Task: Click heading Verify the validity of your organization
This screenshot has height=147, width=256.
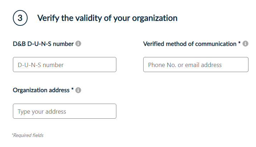Action: pyautogui.click(x=107, y=18)
